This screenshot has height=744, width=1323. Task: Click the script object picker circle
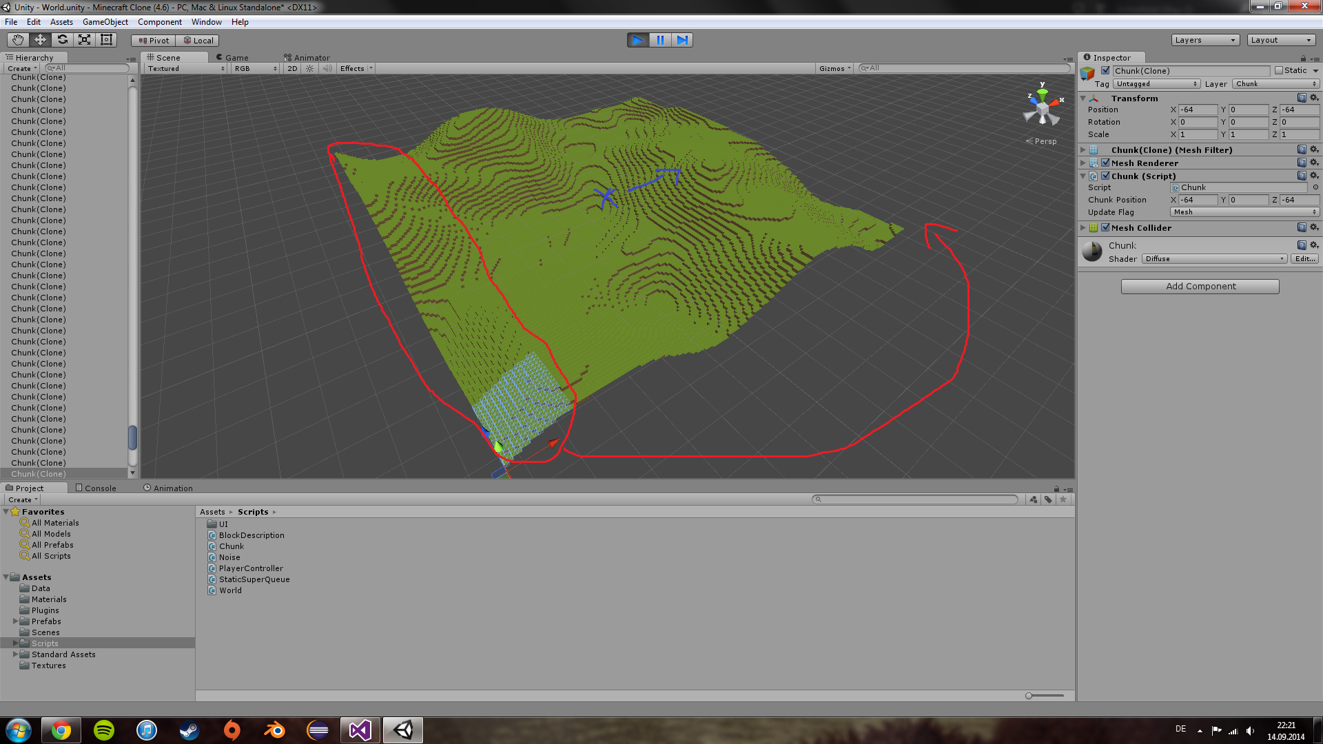click(x=1315, y=187)
